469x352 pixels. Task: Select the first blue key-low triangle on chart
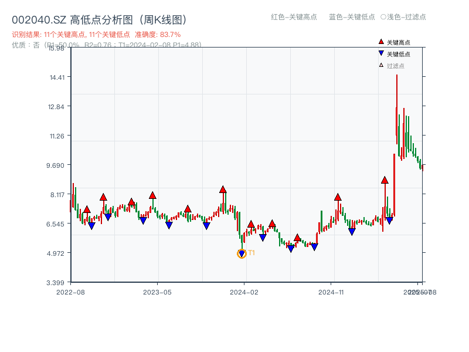coord(91,226)
